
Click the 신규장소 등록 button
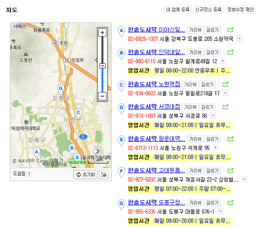[208, 10]
